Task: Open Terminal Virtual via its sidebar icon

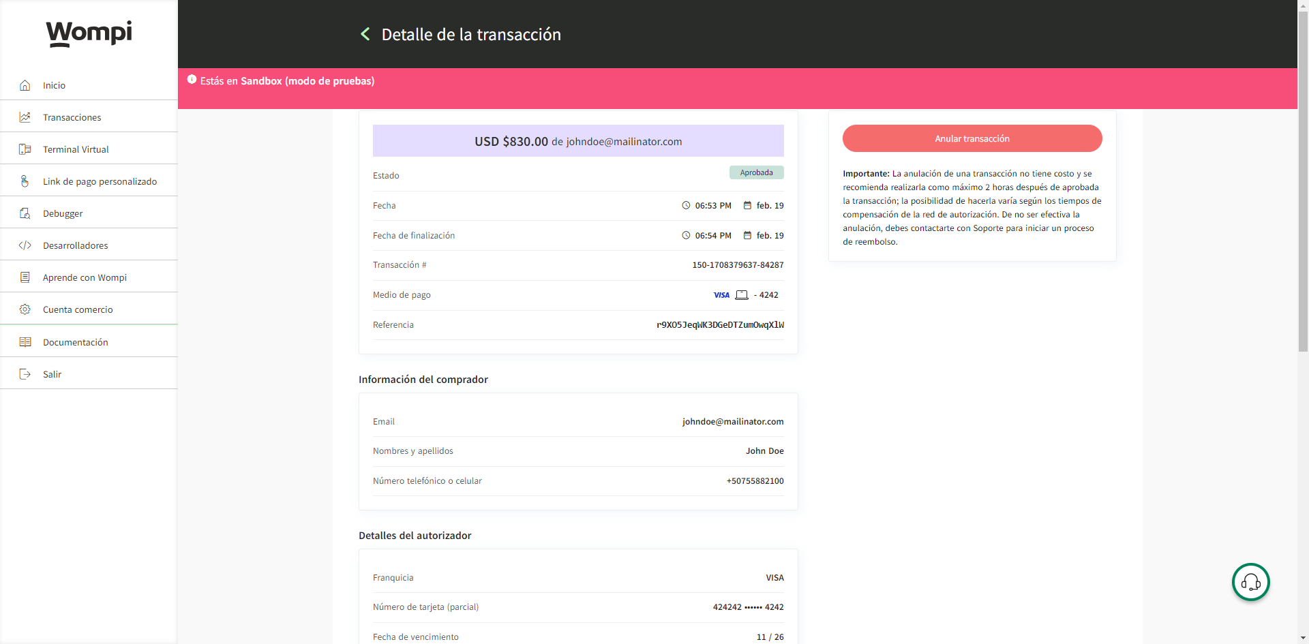Action: (25, 149)
